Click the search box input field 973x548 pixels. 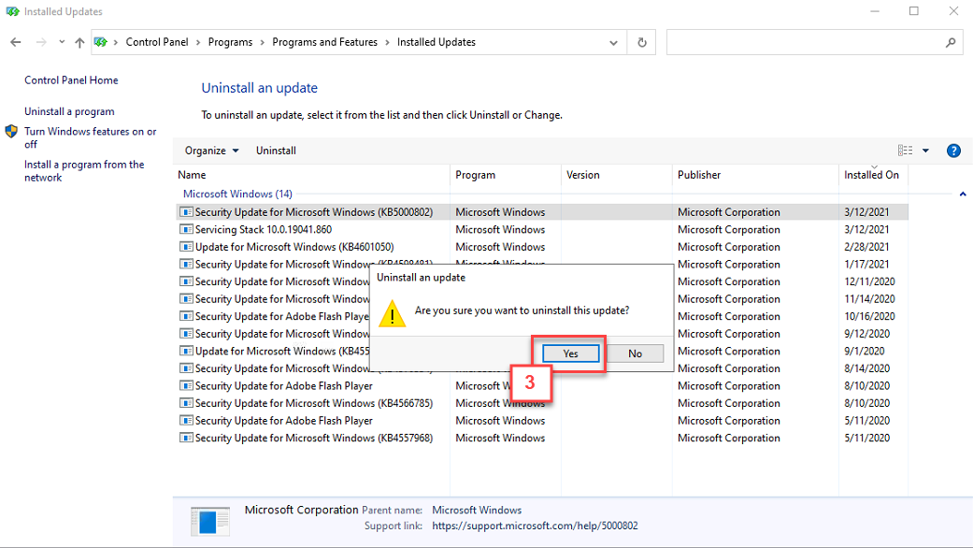[x=804, y=42]
